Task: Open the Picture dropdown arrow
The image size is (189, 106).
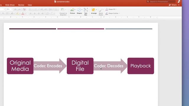Action: coord(75,10)
